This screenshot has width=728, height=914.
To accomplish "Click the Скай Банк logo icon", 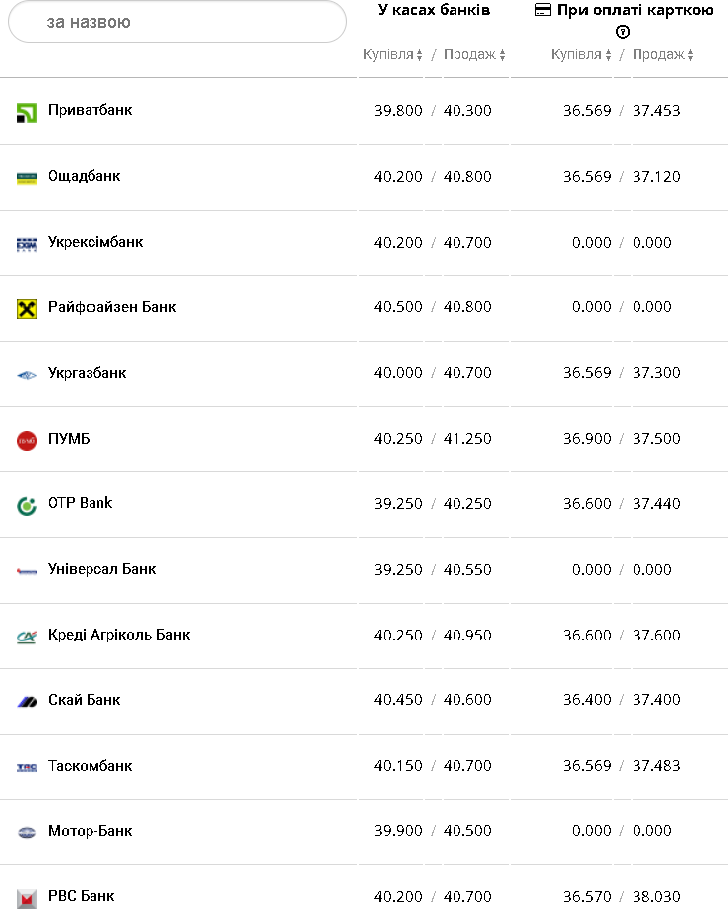I will pyautogui.click(x=27, y=702).
